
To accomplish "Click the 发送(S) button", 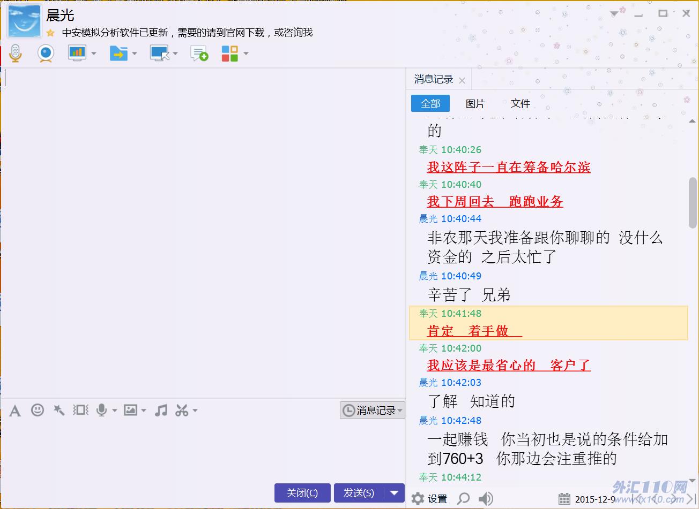I will (359, 493).
